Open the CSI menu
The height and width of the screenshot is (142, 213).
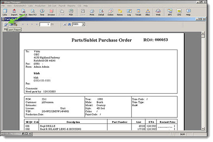79,6
